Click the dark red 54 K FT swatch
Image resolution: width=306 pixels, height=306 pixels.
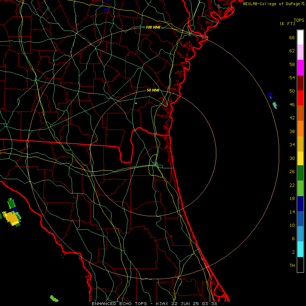300,83
